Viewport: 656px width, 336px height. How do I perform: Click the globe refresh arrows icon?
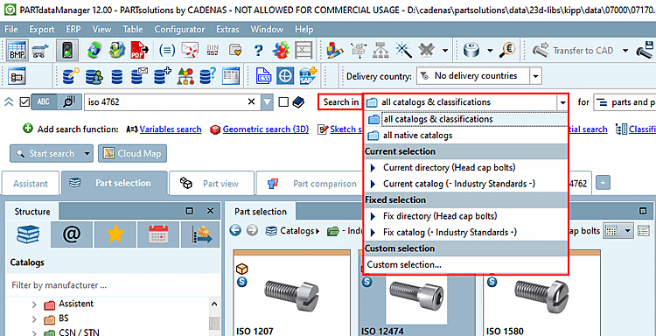tap(95, 51)
